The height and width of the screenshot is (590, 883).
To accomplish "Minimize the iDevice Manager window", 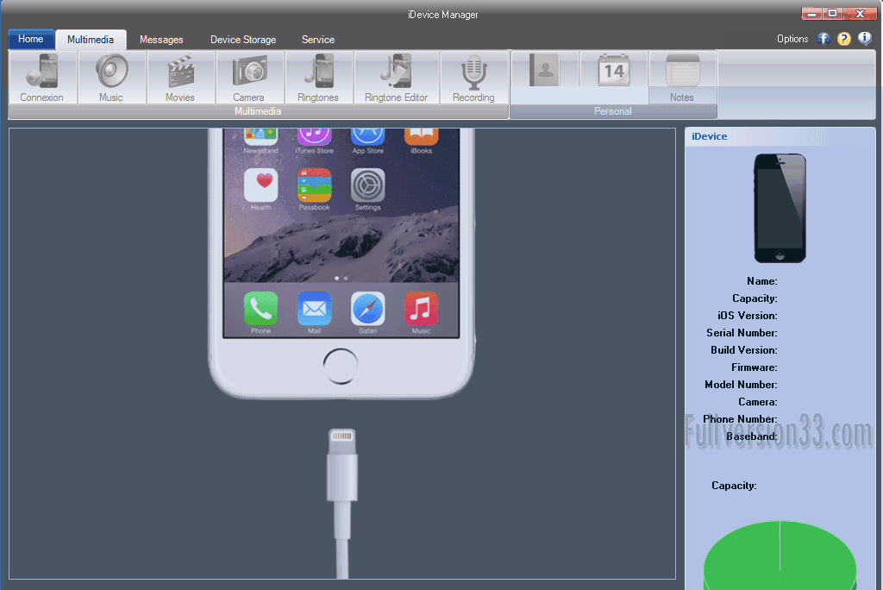I will point(811,14).
